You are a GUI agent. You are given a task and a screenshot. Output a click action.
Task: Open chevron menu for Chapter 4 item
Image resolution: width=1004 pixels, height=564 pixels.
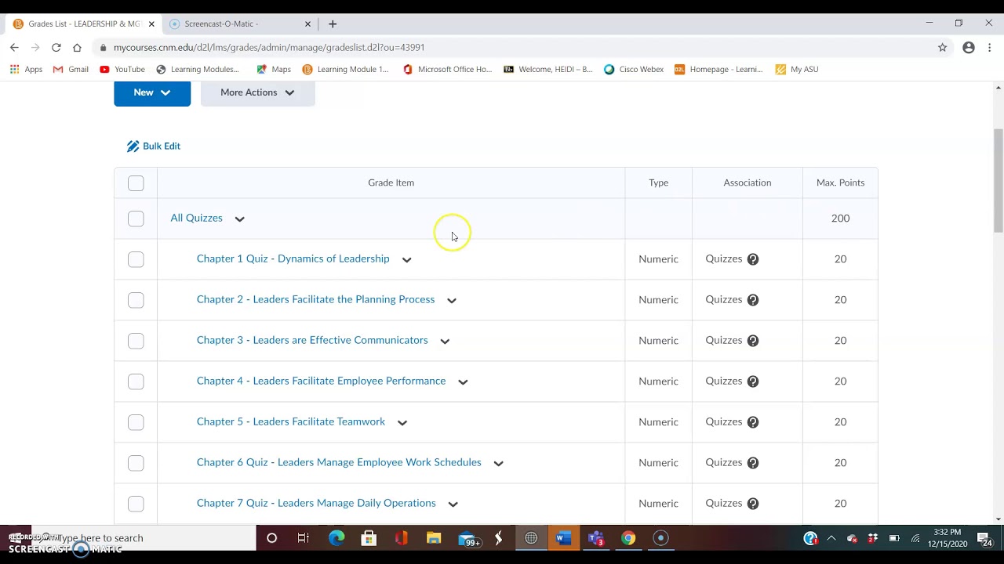pyautogui.click(x=463, y=381)
